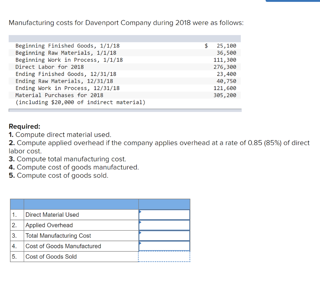The height and width of the screenshot is (294, 320).
Task: Click the value 25,100 for Beginning Finished Goods
Action: click(x=226, y=46)
